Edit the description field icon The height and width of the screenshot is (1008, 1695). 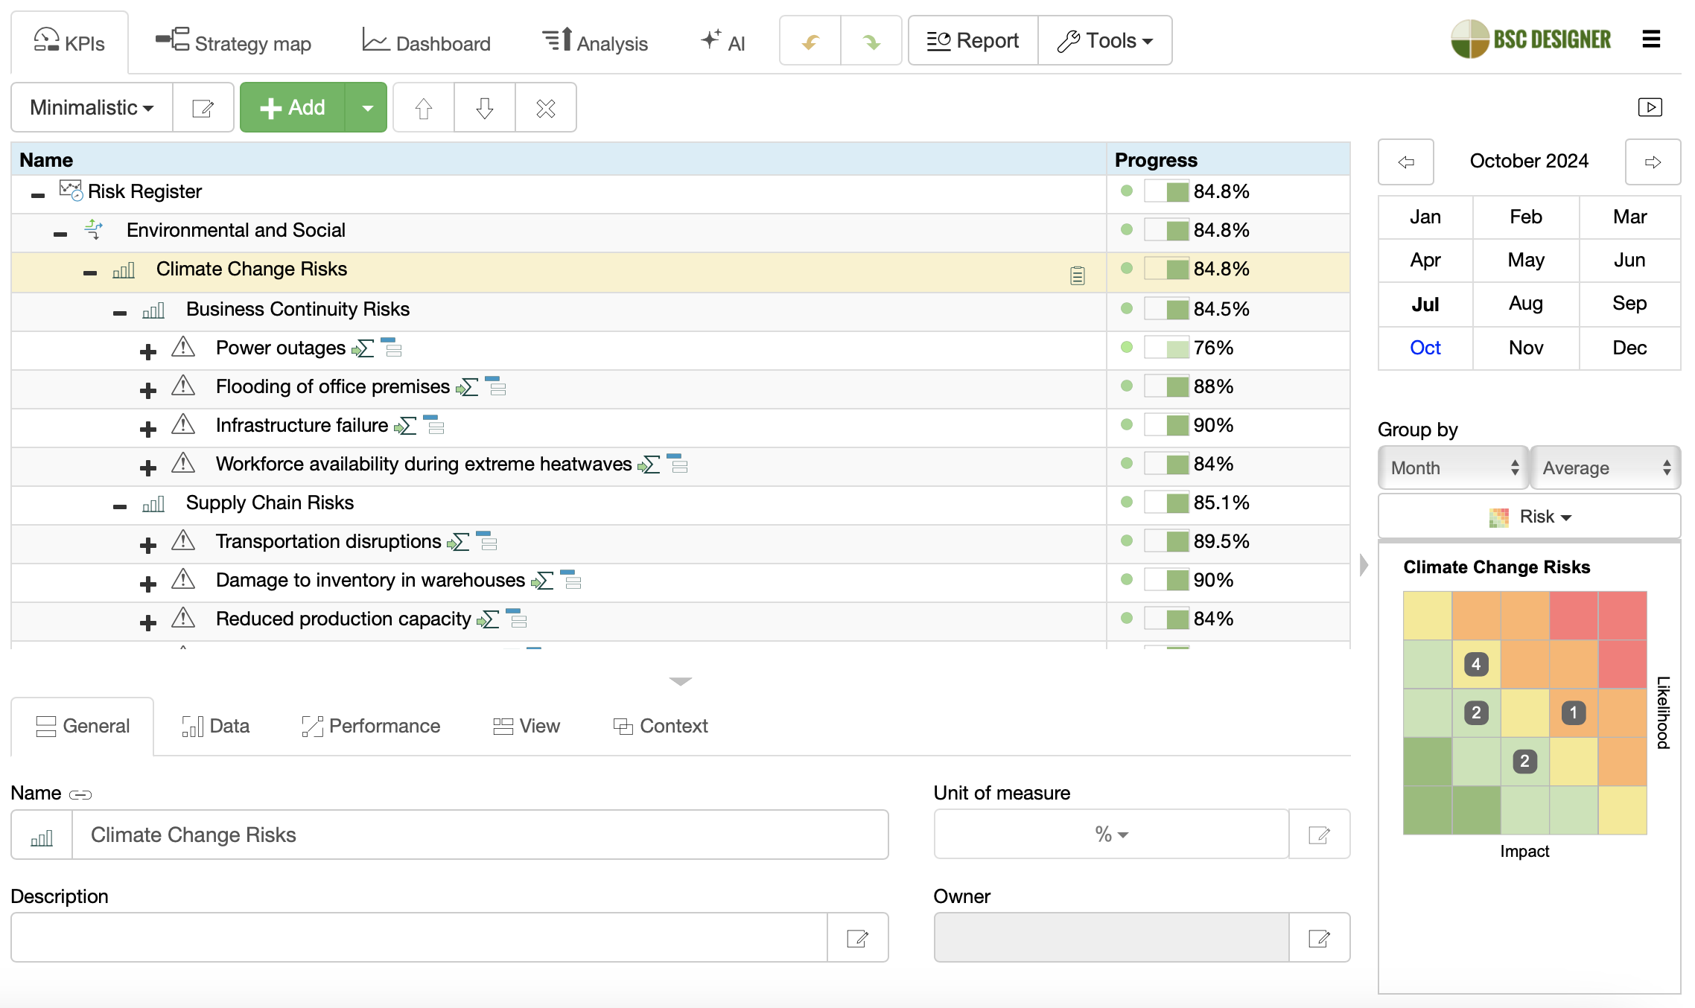coord(857,938)
